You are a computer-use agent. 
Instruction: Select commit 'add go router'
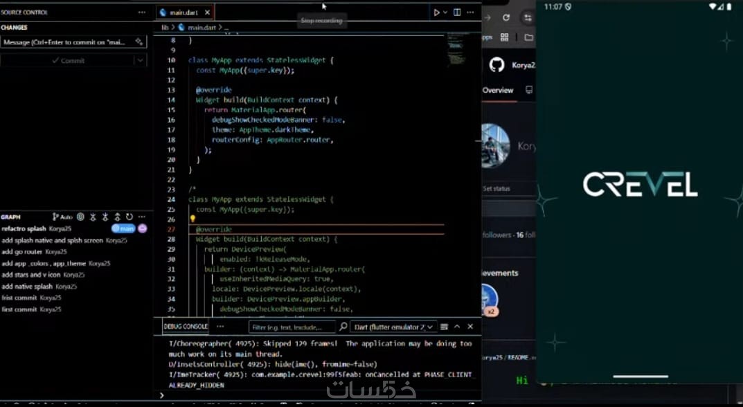click(x=21, y=252)
